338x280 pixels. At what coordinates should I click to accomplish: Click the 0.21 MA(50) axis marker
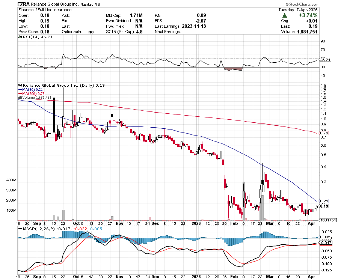(x=324, y=201)
